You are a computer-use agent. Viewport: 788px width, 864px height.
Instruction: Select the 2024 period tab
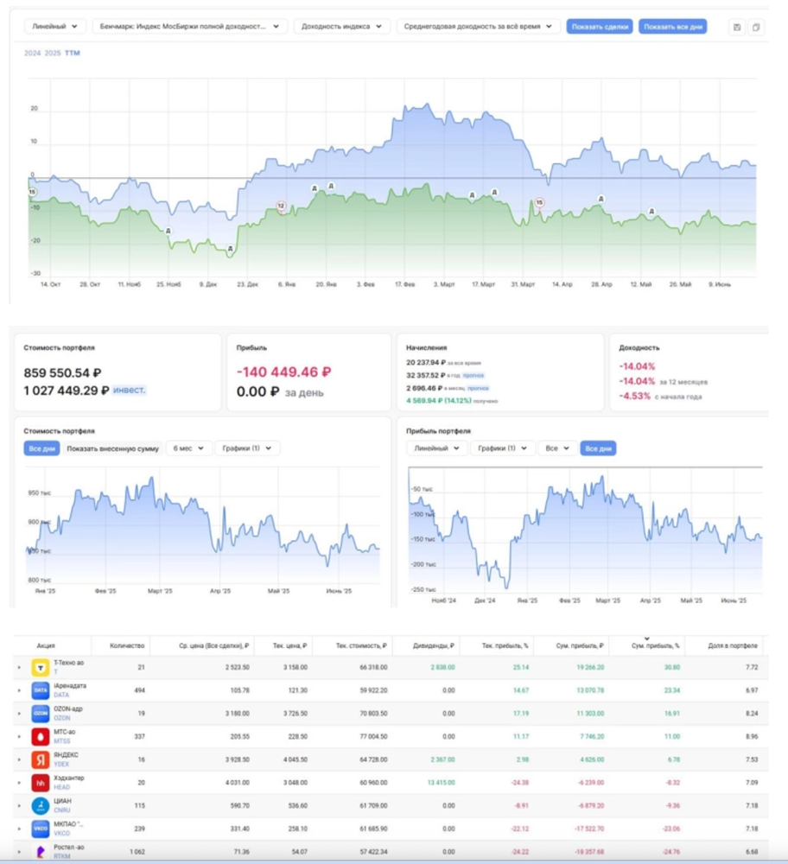[33, 53]
